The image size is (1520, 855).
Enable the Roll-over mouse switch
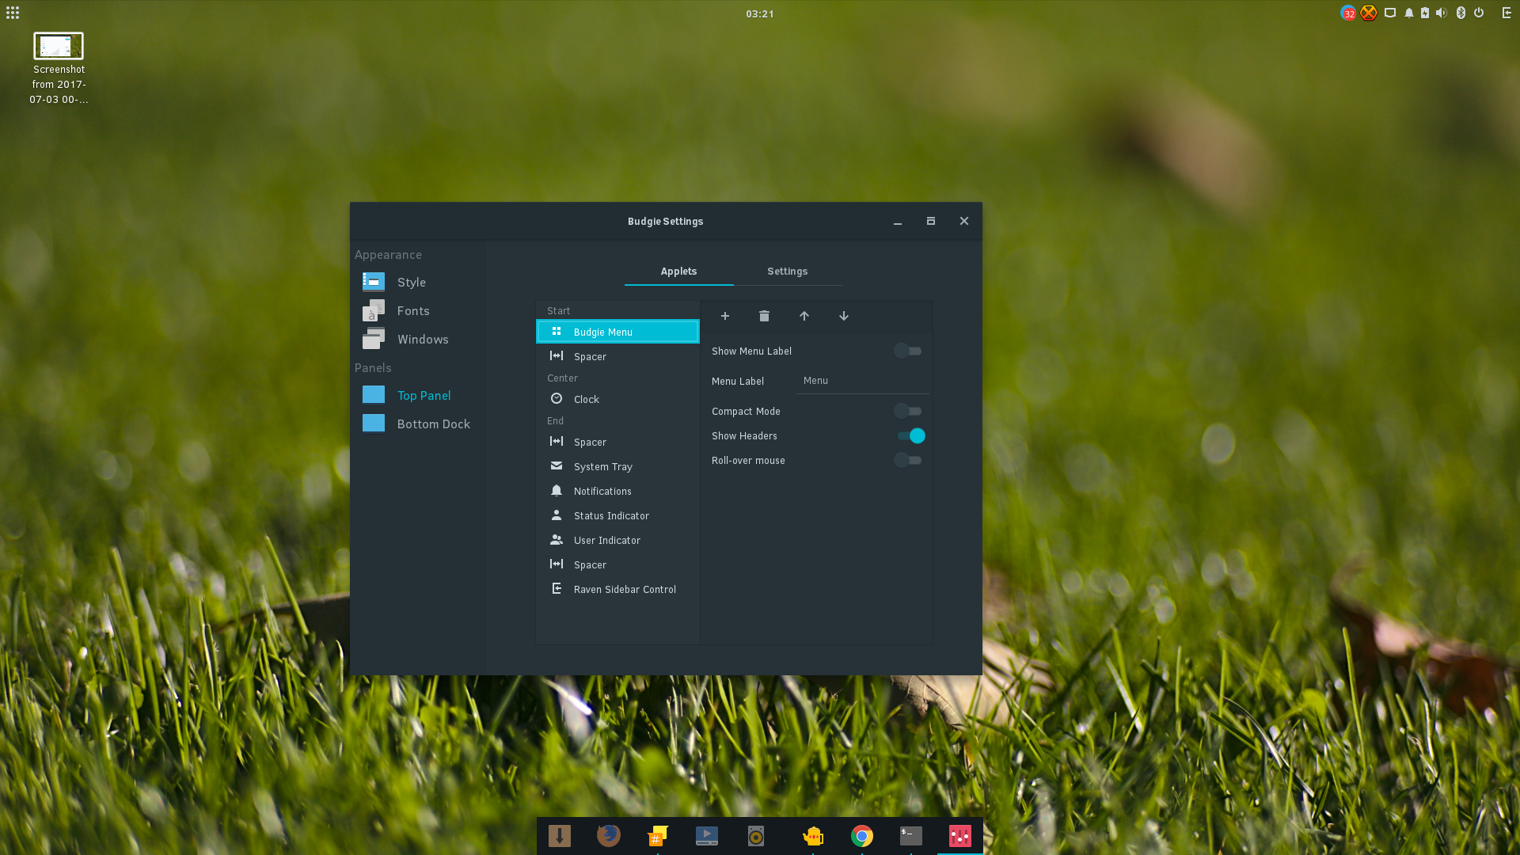908,460
